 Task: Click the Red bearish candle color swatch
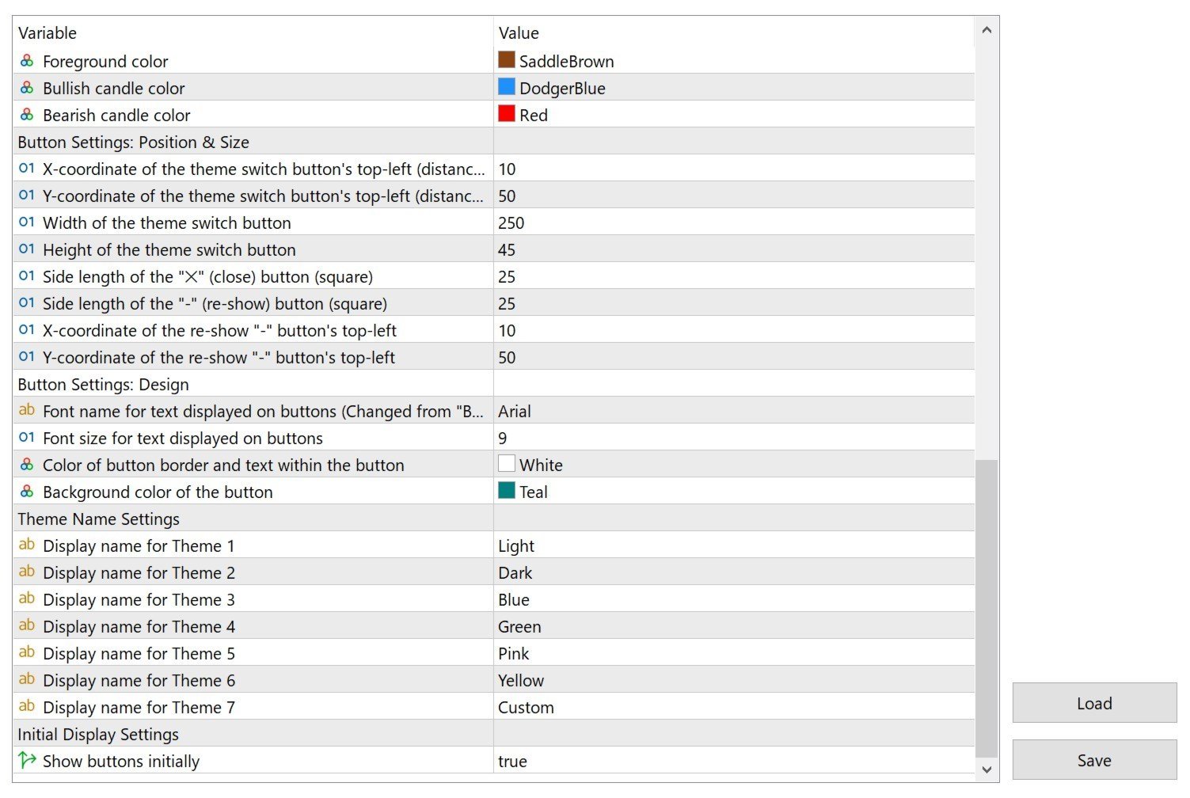[507, 114]
